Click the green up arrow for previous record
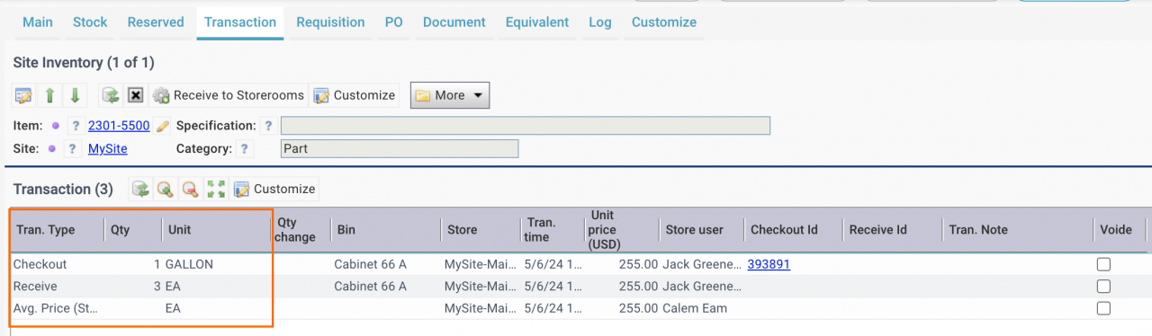Viewport: 1152px width, 336px height. (49, 95)
